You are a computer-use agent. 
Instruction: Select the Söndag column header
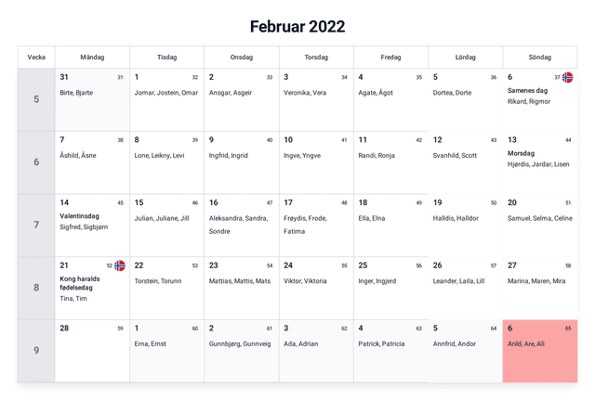pyautogui.click(x=539, y=58)
